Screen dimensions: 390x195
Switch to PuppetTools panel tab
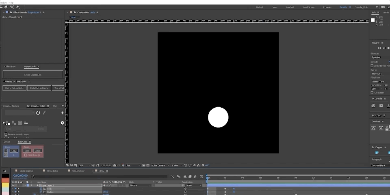click(x=30, y=67)
